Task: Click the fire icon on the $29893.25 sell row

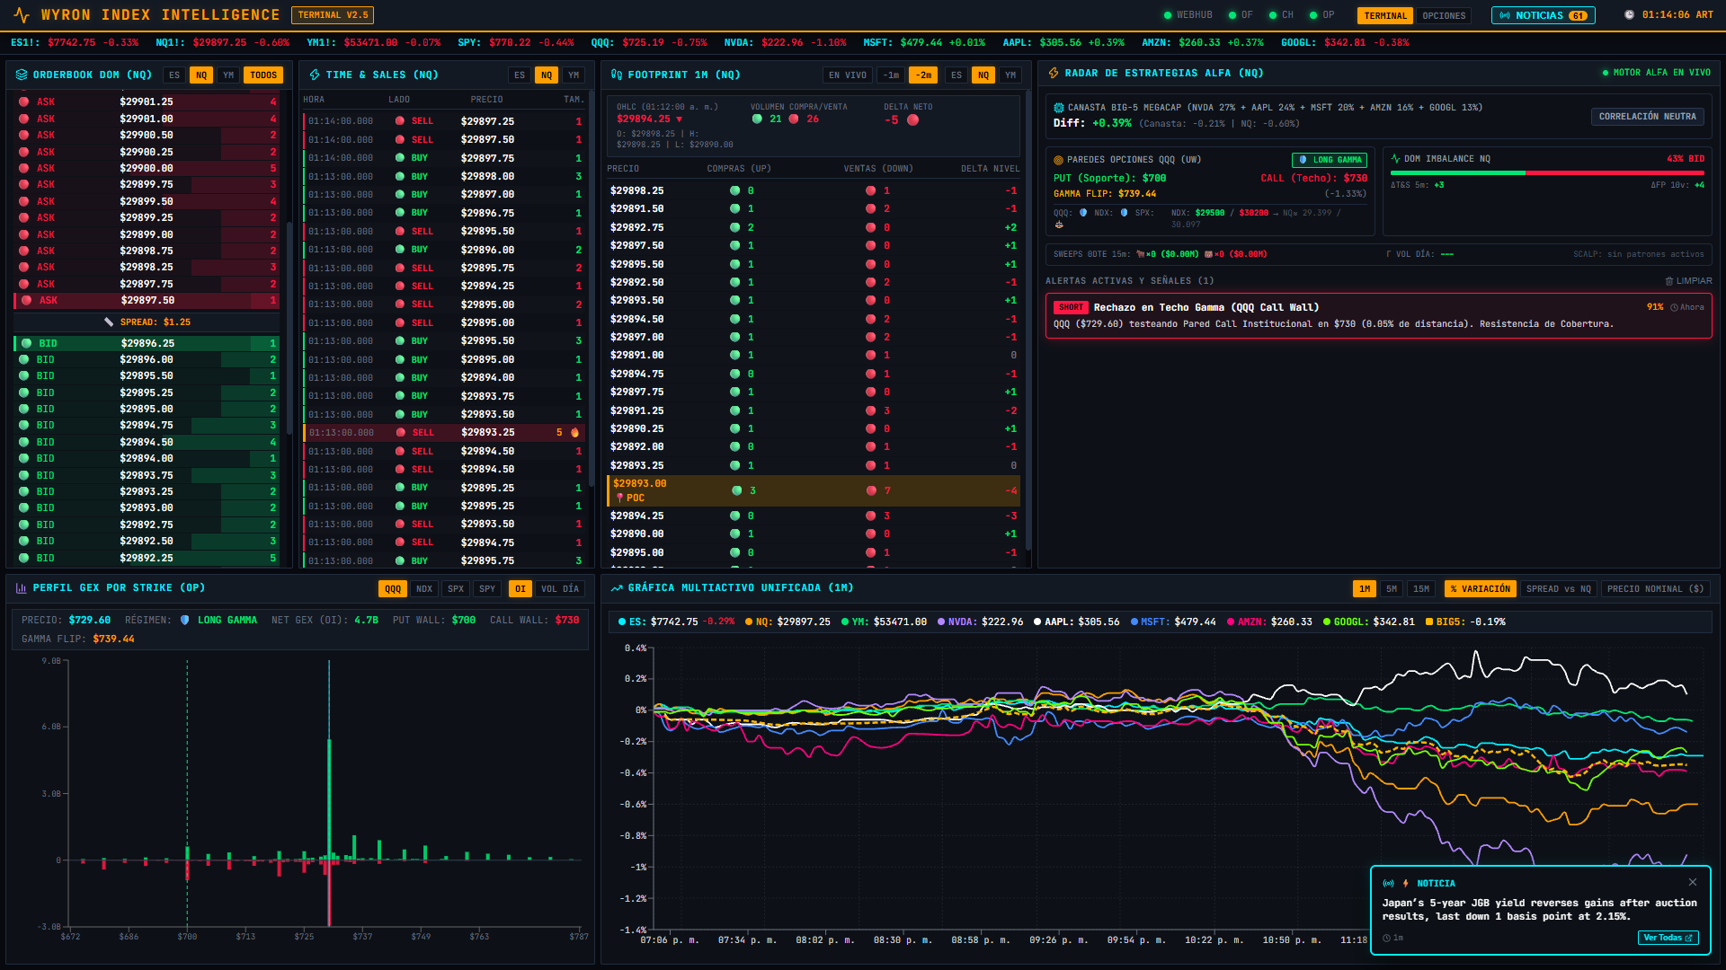Action: pyautogui.click(x=575, y=433)
